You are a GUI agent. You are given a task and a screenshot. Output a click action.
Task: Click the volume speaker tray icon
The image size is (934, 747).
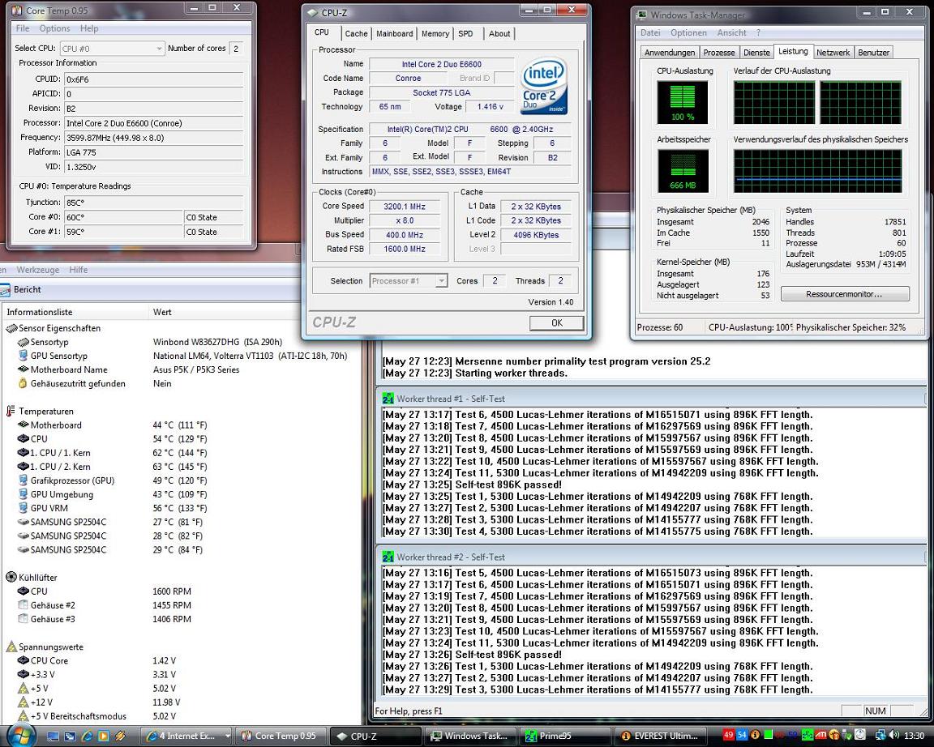point(894,736)
